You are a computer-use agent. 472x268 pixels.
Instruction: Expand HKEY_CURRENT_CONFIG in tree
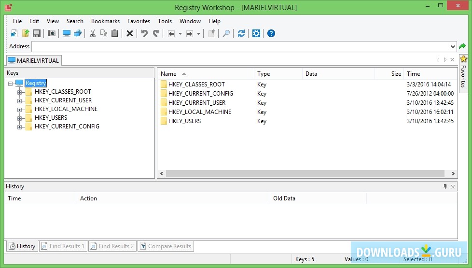[20, 127]
